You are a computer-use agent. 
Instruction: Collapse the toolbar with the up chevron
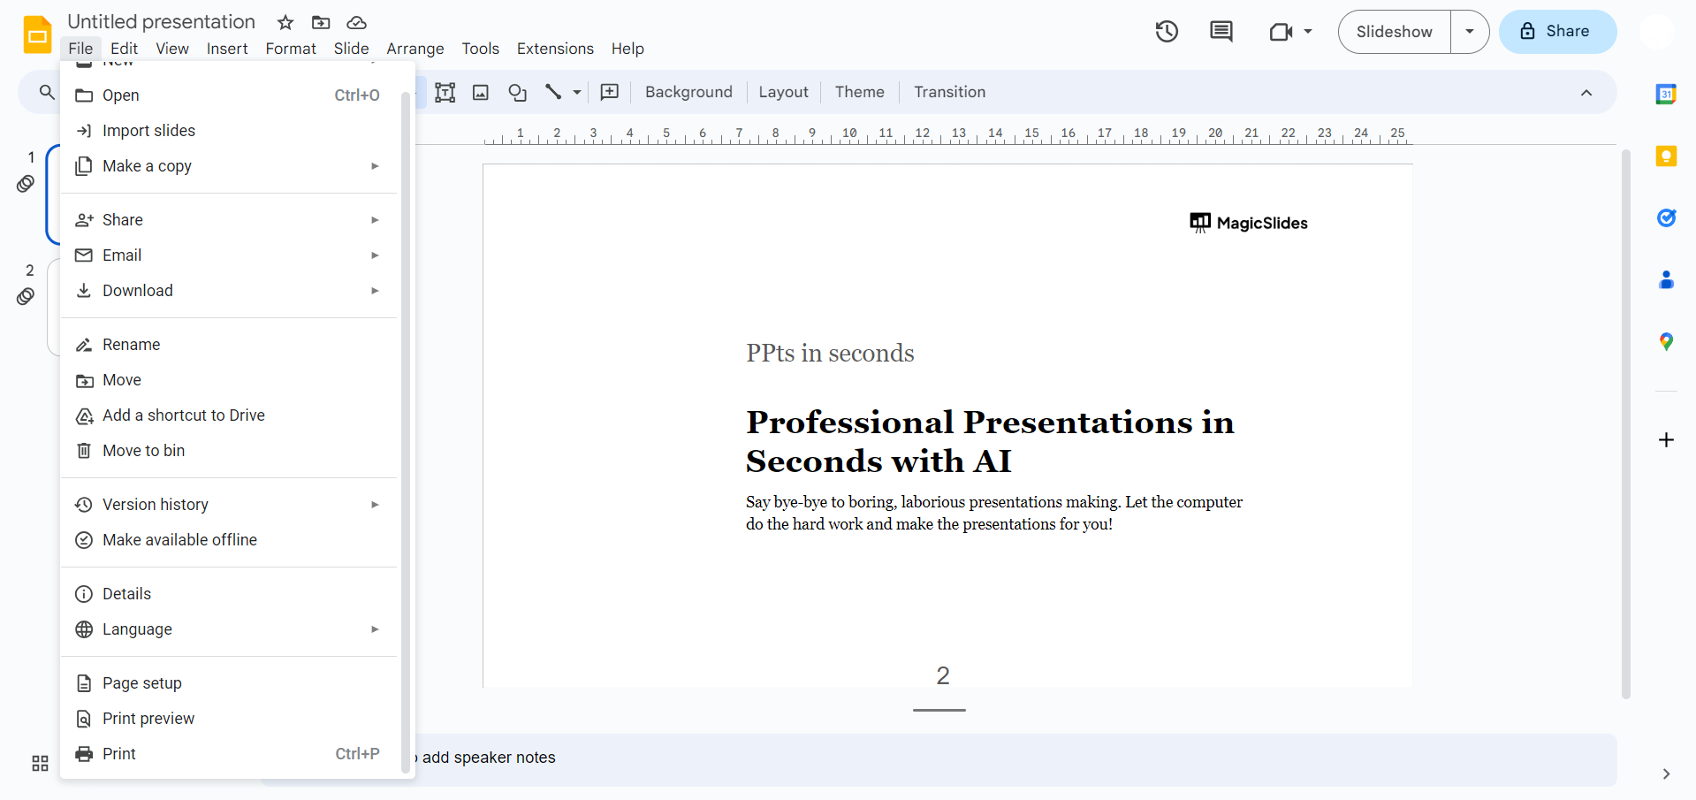pyautogui.click(x=1586, y=93)
